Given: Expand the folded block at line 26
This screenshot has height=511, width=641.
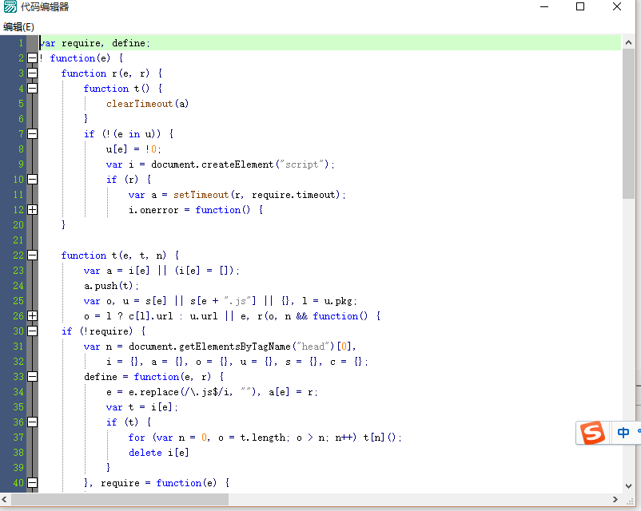Looking at the screenshot, I should click(x=31, y=315).
